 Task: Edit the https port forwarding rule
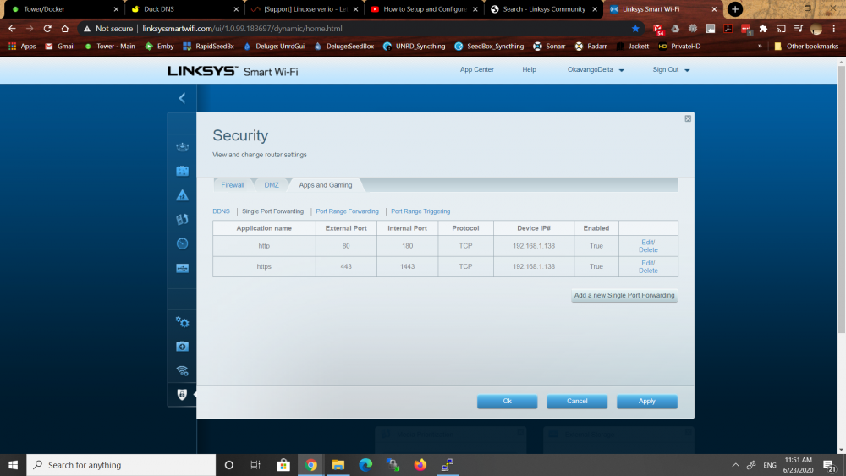click(648, 263)
